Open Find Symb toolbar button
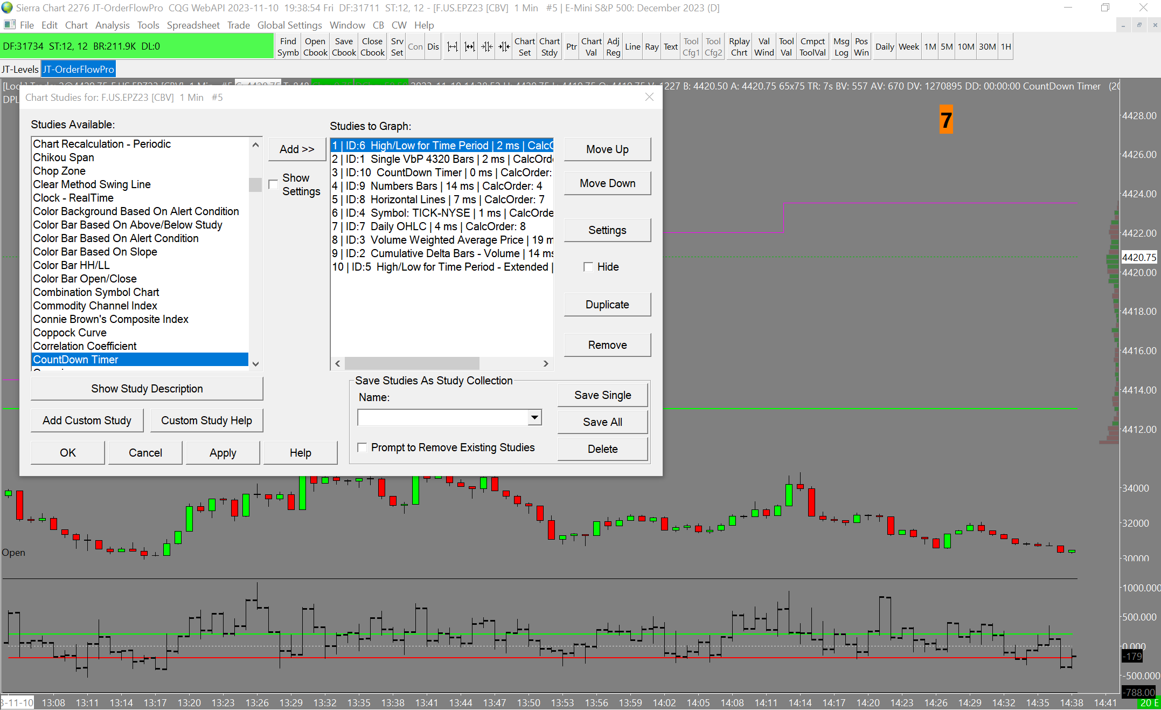1161x710 pixels. tap(288, 47)
